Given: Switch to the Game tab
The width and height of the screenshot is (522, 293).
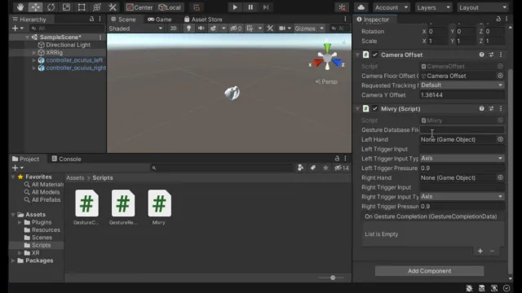Looking at the screenshot, I should pyautogui.click(x=160, y=20).
